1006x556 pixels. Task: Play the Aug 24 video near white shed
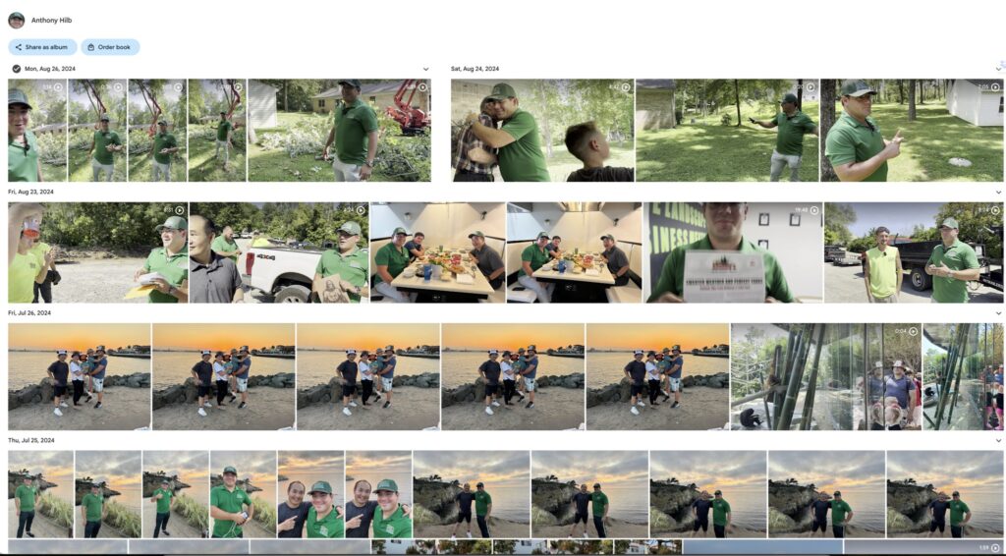click(995, 87)
